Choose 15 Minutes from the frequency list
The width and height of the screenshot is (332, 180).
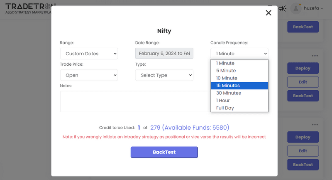coord(228,86)
